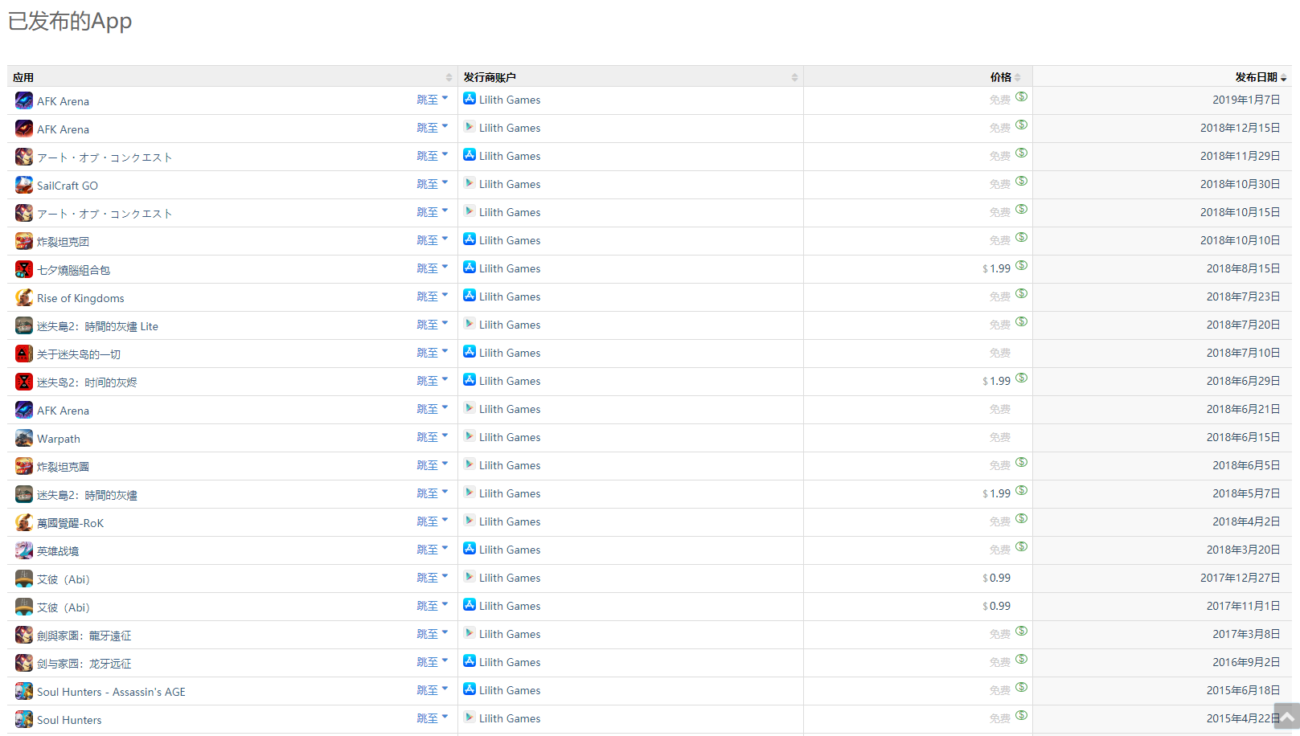
Task: Sort by 价格 column header
Action: click(1001, 77)
